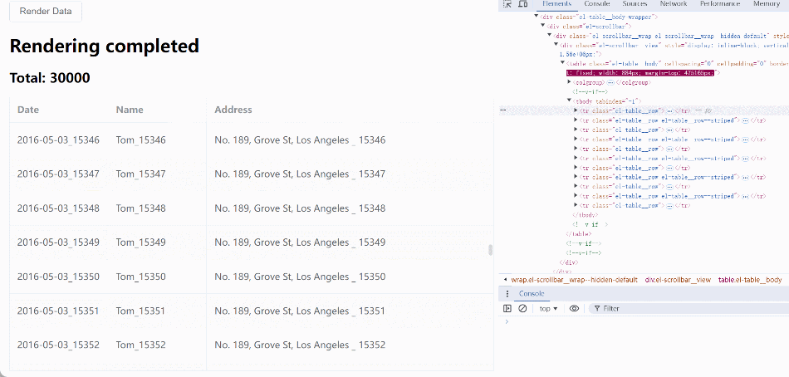The width and height of the screenshot is (789, 377).
Task: Create a live expression with the eye icon
Action: pos(574,309)
